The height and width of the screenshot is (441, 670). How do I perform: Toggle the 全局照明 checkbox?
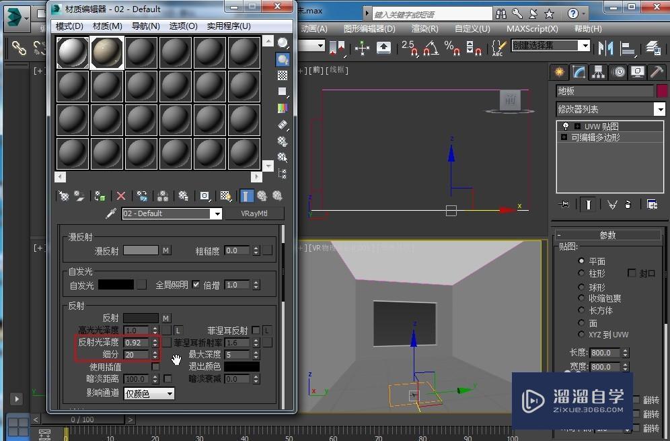pos(196,285)
